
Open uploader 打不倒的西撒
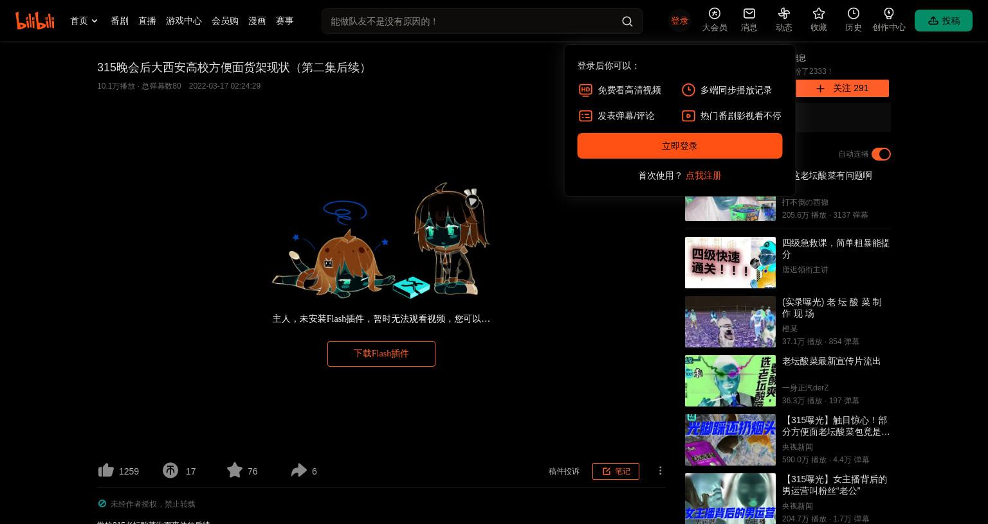pos(805,202)
